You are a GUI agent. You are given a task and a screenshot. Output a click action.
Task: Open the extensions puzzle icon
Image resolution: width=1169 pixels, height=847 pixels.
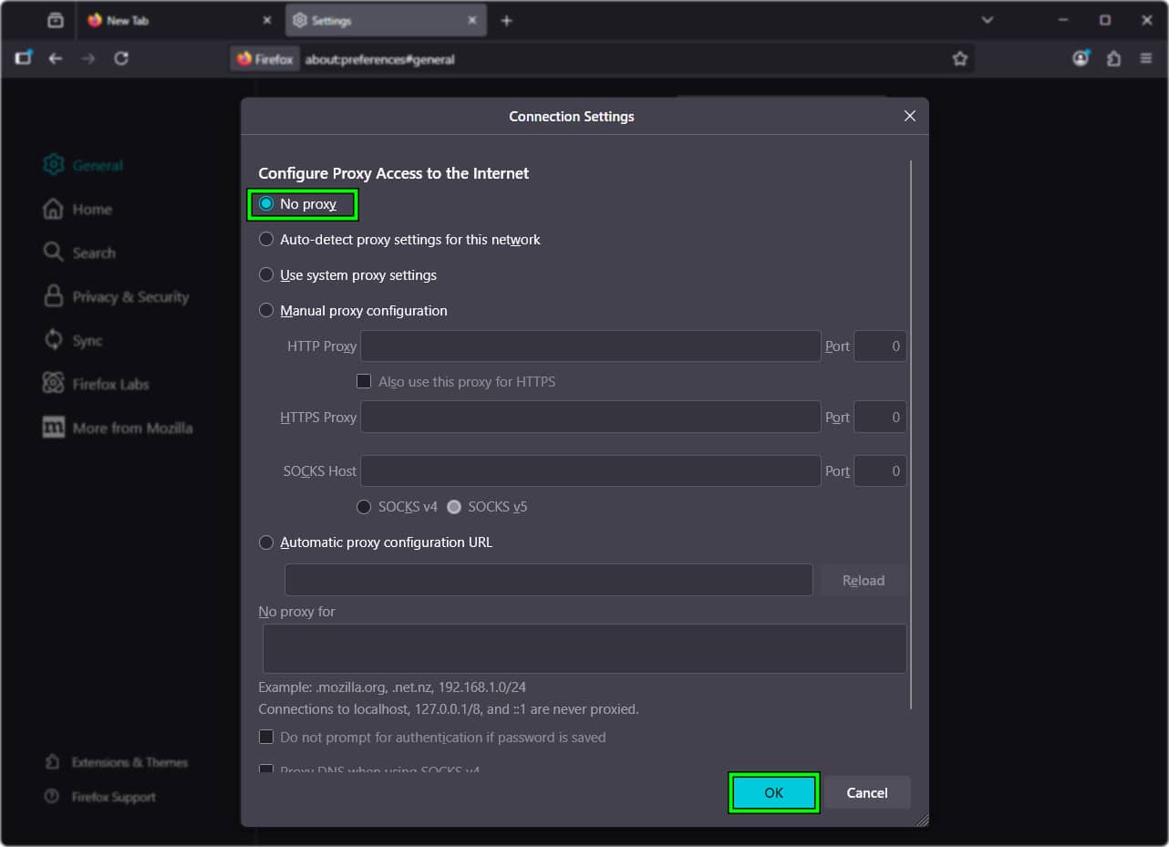coord(1113,58)
